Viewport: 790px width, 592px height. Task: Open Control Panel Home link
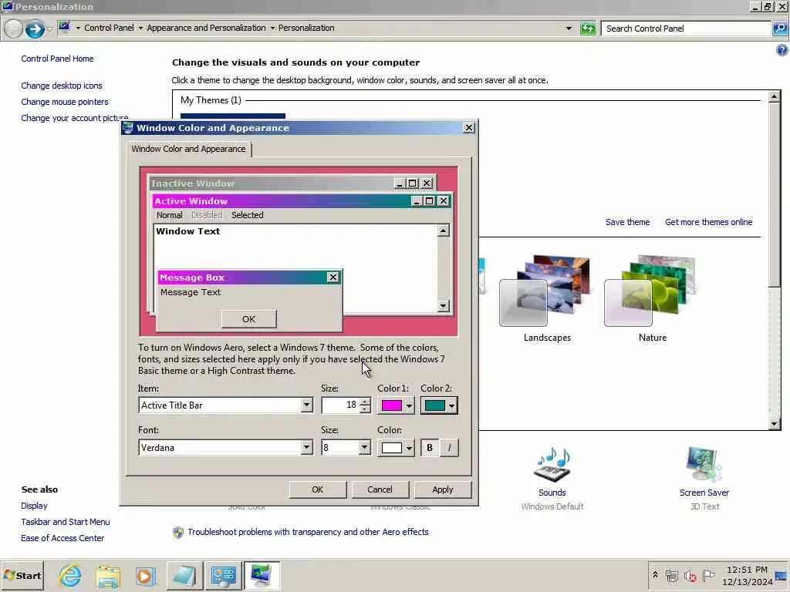[57, 59]
